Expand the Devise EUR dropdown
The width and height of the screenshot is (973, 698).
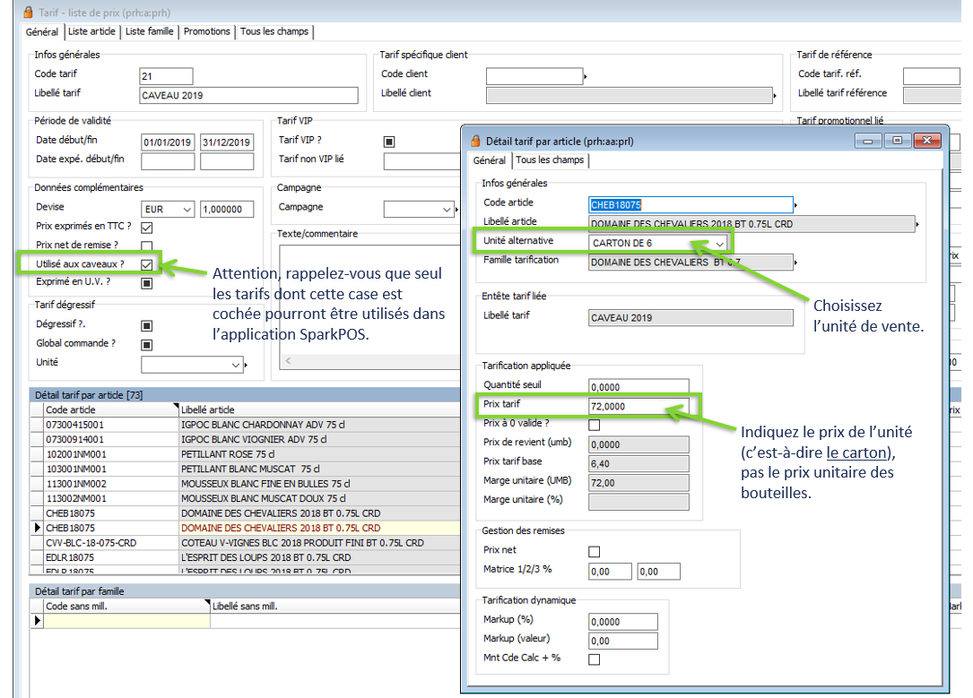pyautogui.click(x=187, y=210)
